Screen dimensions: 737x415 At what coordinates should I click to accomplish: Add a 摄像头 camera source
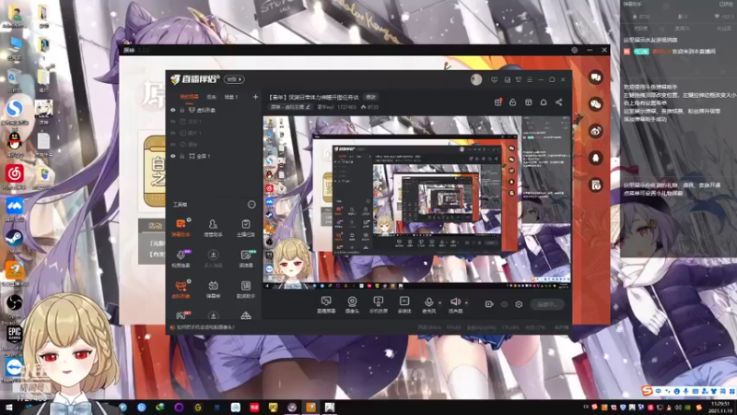click(x=352, y=304)
